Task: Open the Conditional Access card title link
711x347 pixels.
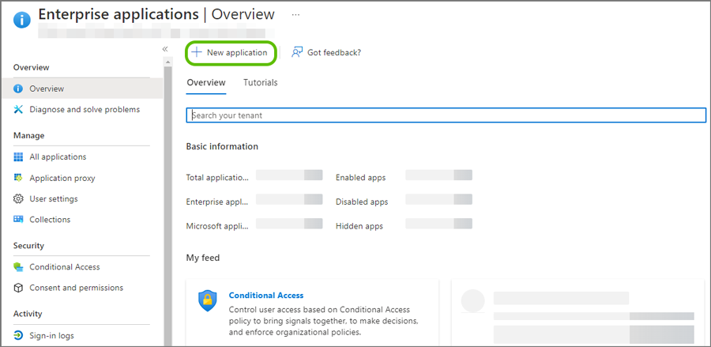Action: click(265, 295)
